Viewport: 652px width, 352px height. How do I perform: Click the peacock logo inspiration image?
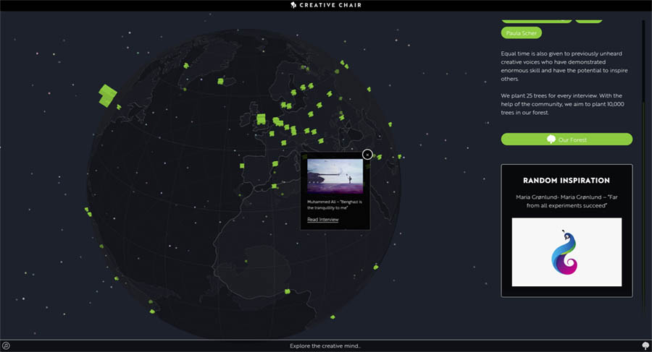567,252
